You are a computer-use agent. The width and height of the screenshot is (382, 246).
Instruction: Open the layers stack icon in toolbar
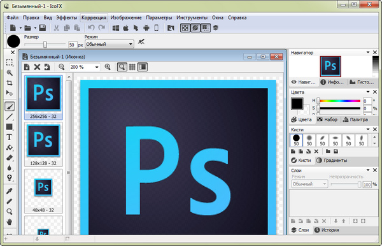[x=216, y=28]
